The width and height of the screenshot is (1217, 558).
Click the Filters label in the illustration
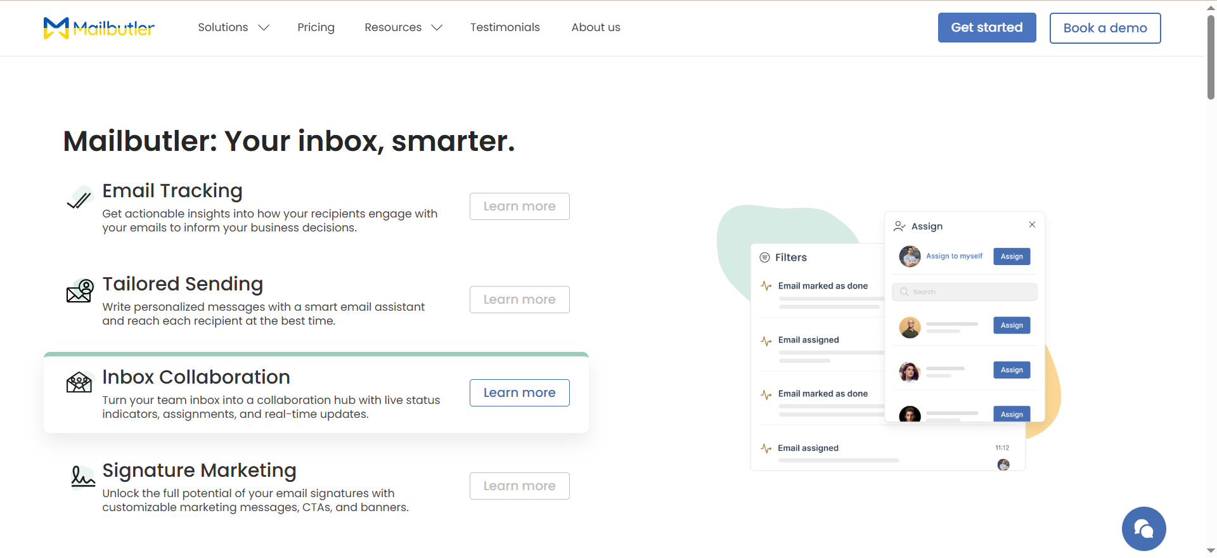pyautogui.click(x=791, y=257)
